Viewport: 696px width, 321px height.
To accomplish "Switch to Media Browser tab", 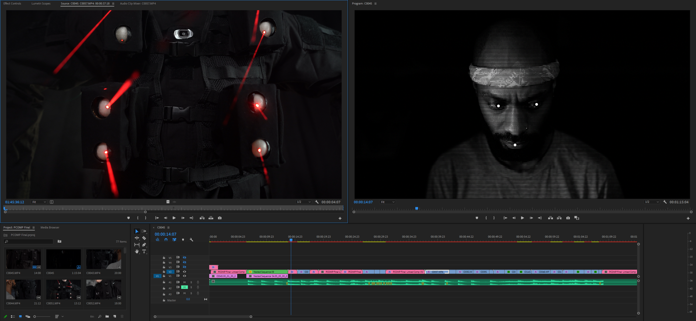I will (x=50, y=227).
